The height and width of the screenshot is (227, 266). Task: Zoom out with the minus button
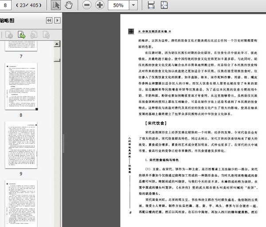(x=87, y=5)
